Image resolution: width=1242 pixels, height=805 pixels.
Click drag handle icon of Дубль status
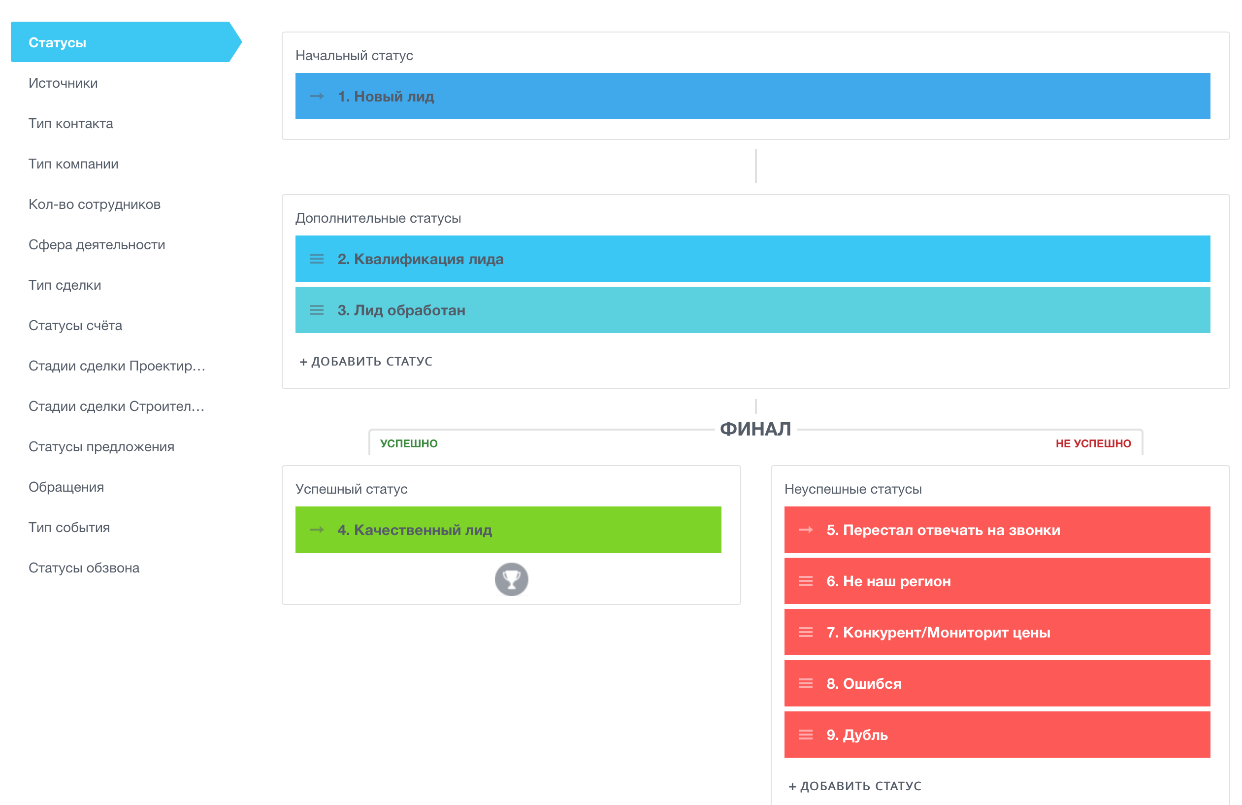(x=805, y=735)
